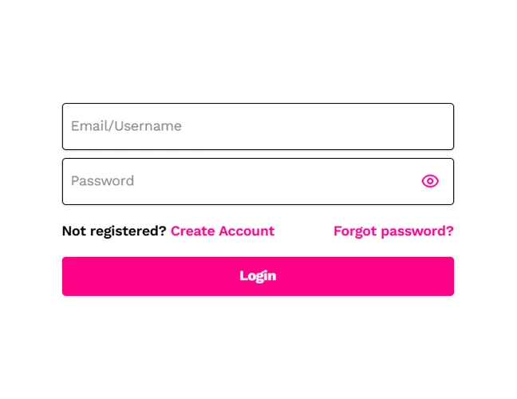Click the white Login label
This screenshot has width=517, height=399.
coord(258,276)
